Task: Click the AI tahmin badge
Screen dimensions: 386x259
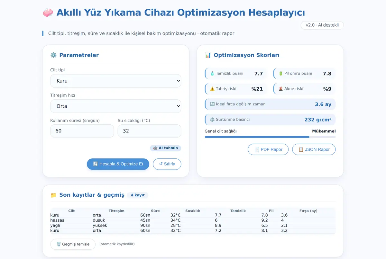Action: click(166, 148)
